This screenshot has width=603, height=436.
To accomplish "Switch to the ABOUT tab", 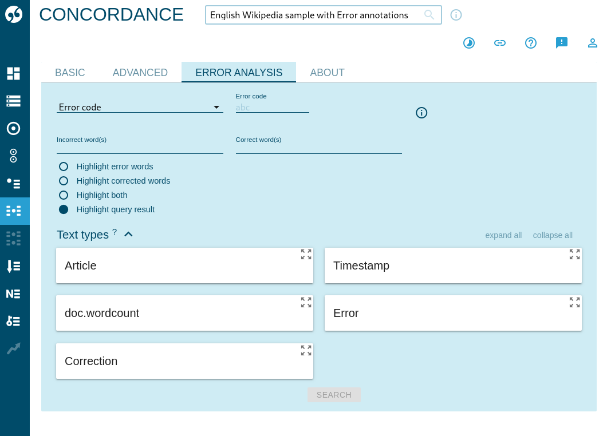I will click(x=327, y=73).
